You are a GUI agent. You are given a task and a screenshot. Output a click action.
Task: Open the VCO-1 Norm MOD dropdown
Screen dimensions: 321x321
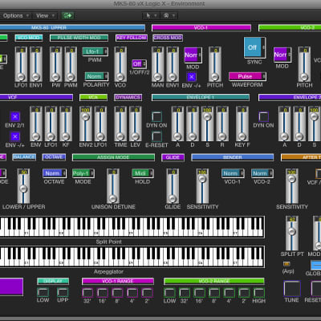pyautogui.click(x=193, y=55)
